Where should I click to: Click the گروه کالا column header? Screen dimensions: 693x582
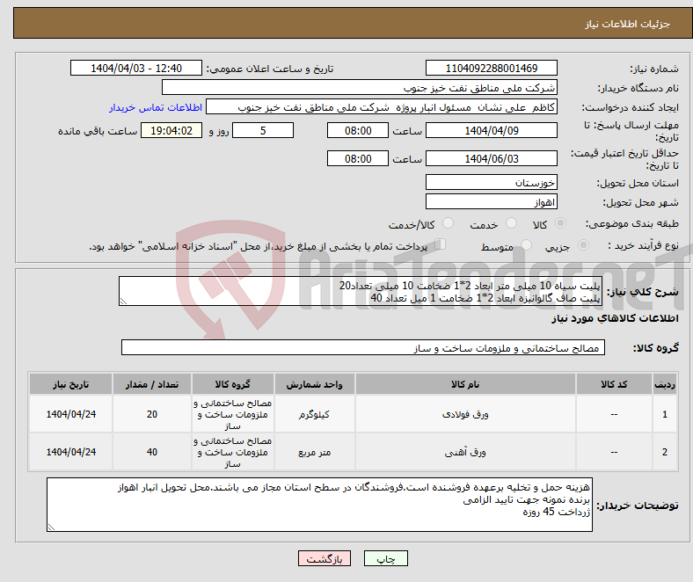point(232,384)
